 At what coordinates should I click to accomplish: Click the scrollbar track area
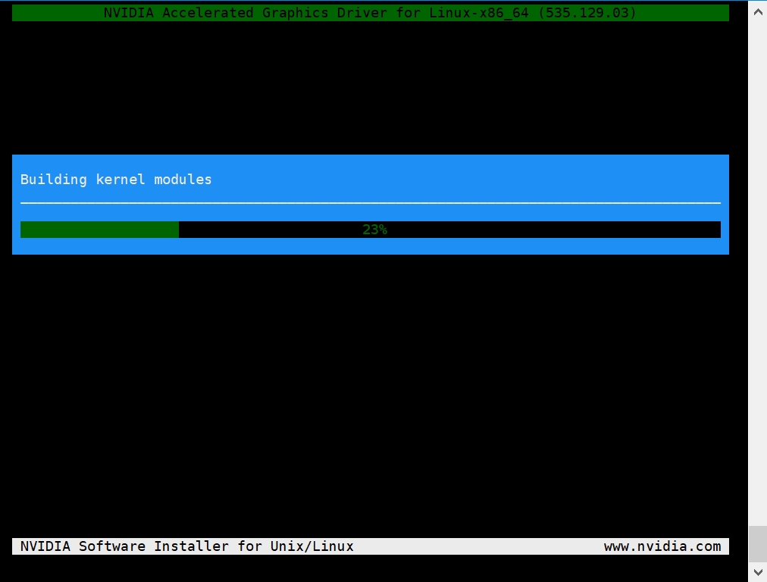click(757, 303)
